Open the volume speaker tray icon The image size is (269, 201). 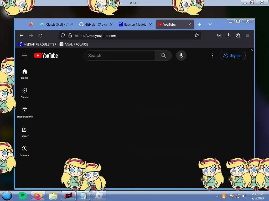pyautogui.click(x=244, y=196)
